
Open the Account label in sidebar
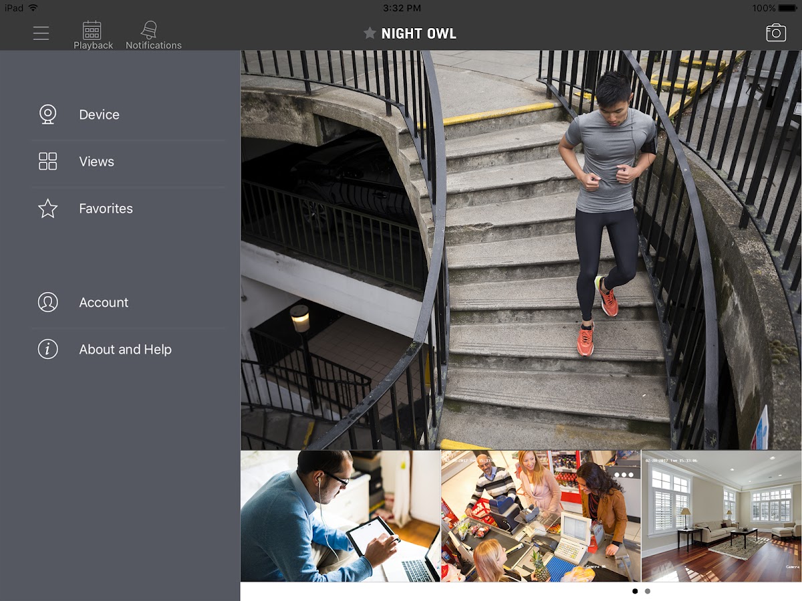pyautogui.click(x=104, y=302)
